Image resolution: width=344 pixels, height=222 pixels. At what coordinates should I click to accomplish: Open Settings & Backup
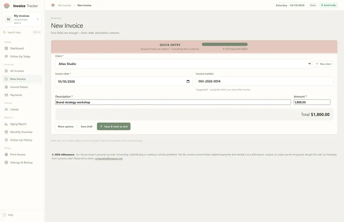[22, 163]
